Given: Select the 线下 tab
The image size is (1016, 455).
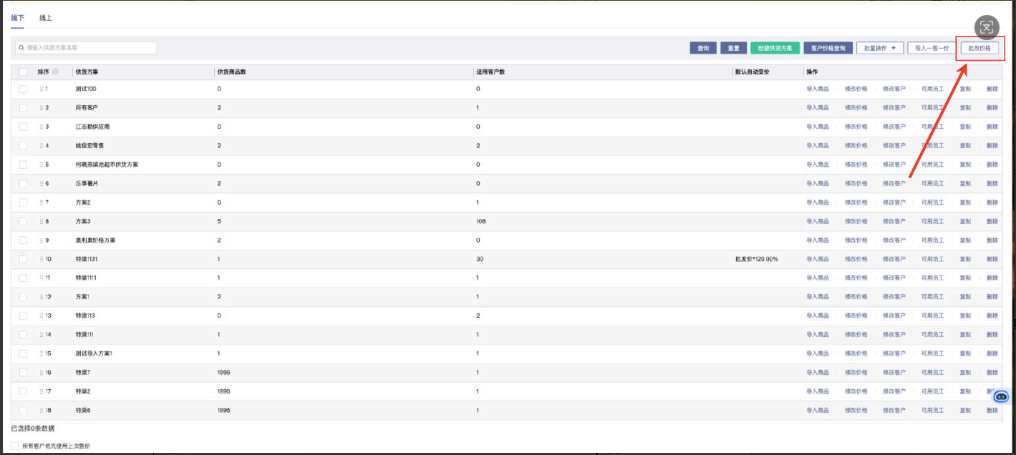Looking at the screenshot, I should click(17, 17).
